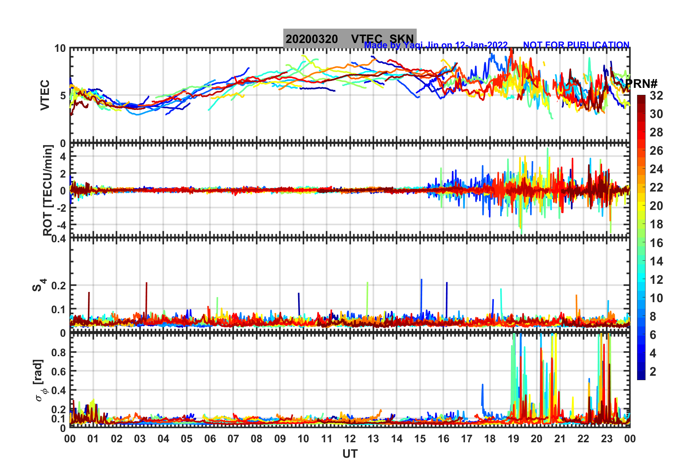Click the "Made by Yaqi Jin on 12-Jan-2022" text
Viewport: 700px width, 475px height.
click(x=436, y=45)
